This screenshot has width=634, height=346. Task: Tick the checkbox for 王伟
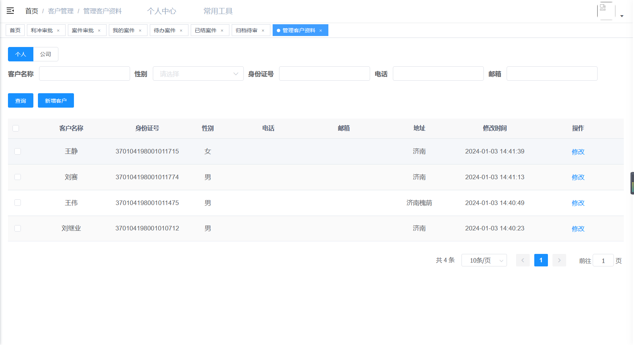click(x=17, y=203)
